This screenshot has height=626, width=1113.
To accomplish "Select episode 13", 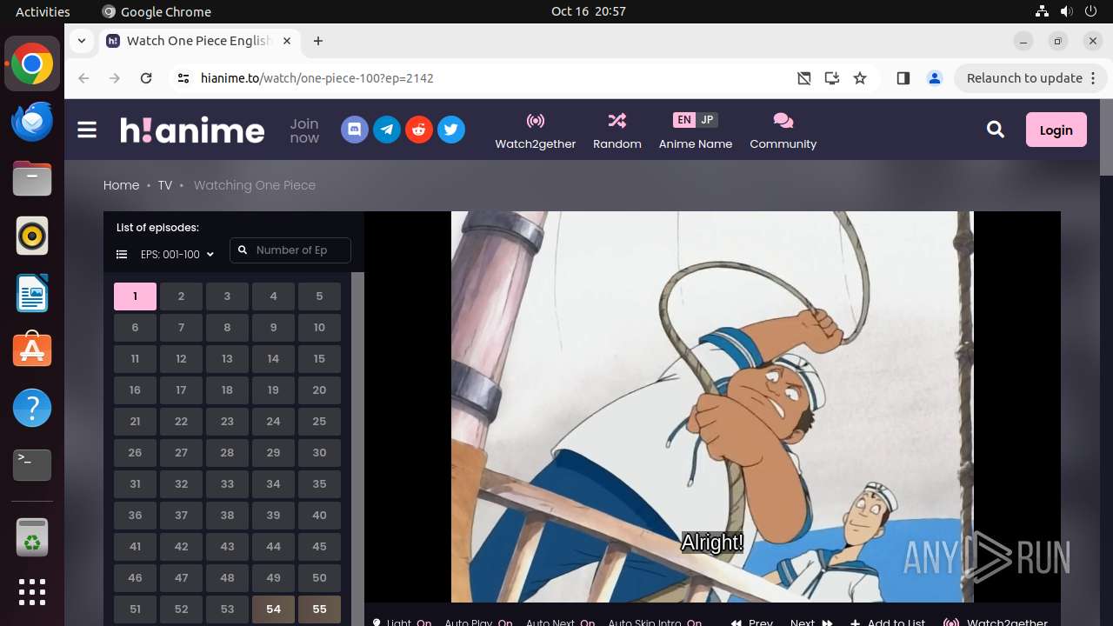I will tap(227, 359).
